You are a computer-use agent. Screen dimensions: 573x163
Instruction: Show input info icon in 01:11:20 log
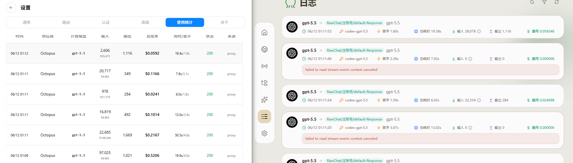tap(470, 128)
